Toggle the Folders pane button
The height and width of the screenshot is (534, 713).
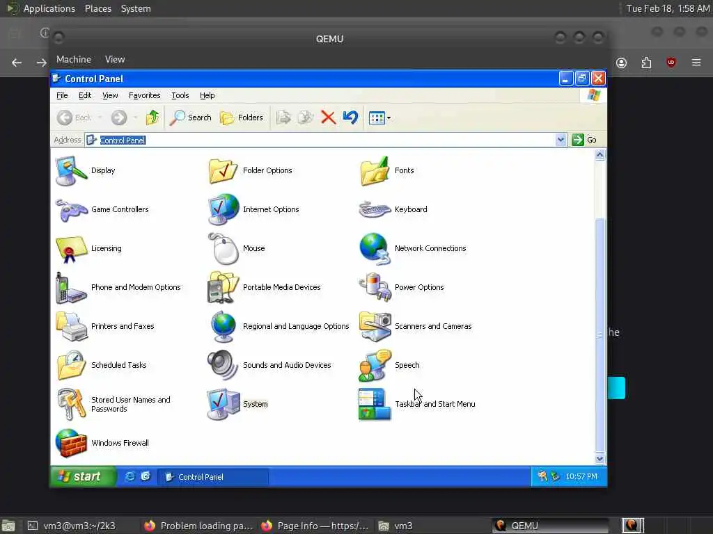tap(242, 118)
